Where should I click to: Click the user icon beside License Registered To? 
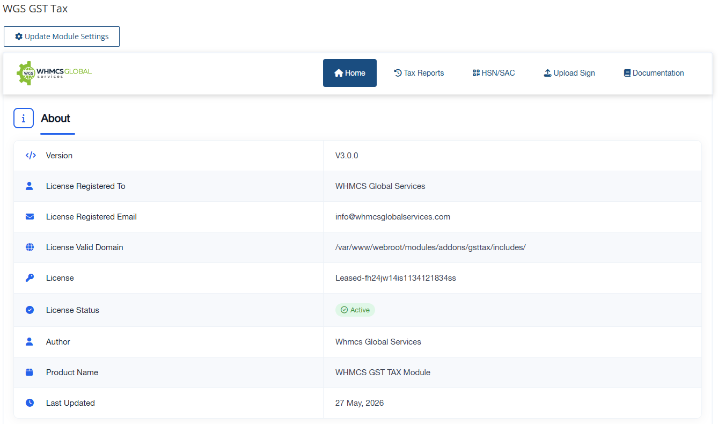point(30,186)
